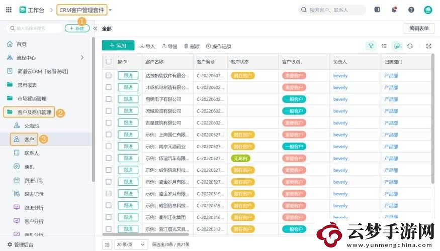Click the refresh table icon
The width and height of the screenshot is (440, 251).
pos(410,46)
